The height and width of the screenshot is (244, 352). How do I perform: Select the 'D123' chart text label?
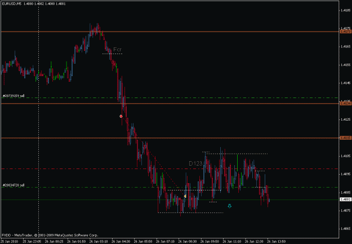click(195, 163)
